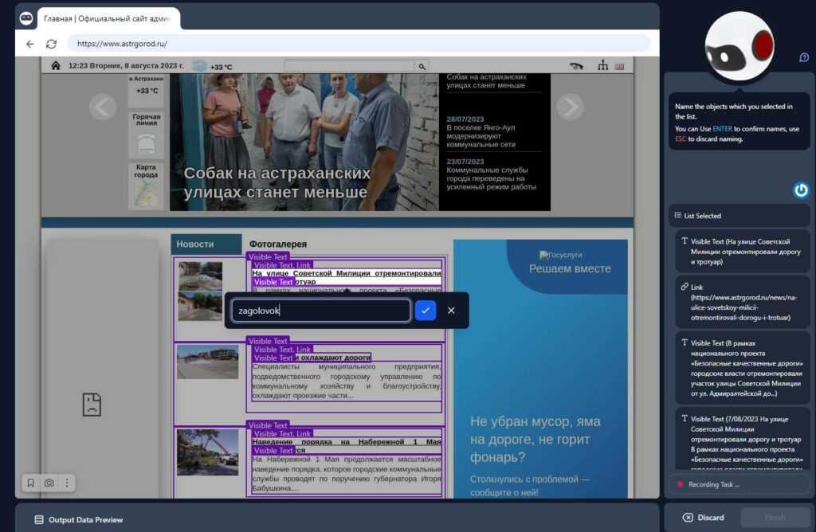Click the robot avatar in the side panel
The image size is (816, 532).
coord(739,45)
